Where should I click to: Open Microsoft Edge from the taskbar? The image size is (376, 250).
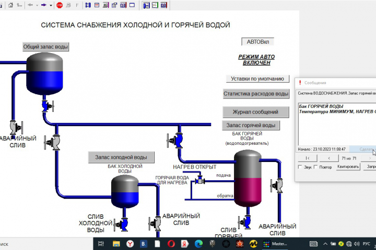coord(198,244)
